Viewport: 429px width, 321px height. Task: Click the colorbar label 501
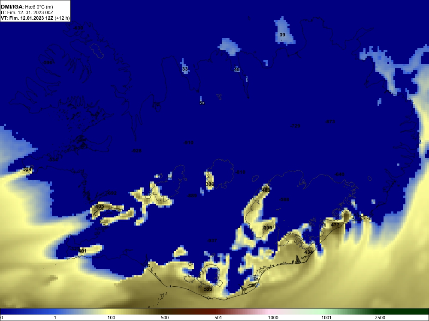tap(218, 318)
